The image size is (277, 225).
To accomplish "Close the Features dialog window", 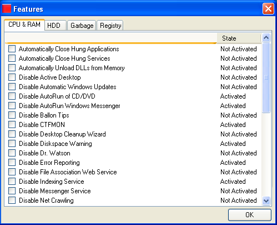I will [x=268, y=9].
